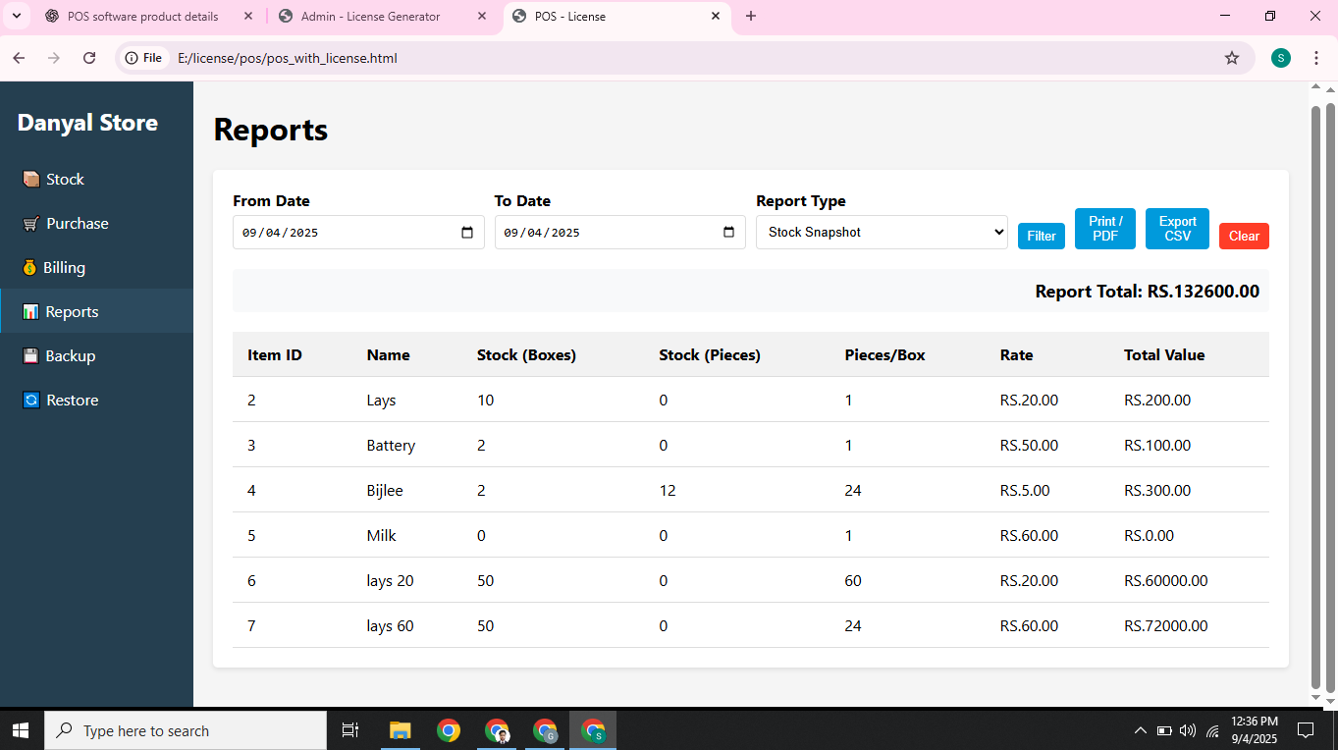Screen dimensions: 1338x750
Task: Click the Reports chart icon
Action: click(x=30, y=312)
